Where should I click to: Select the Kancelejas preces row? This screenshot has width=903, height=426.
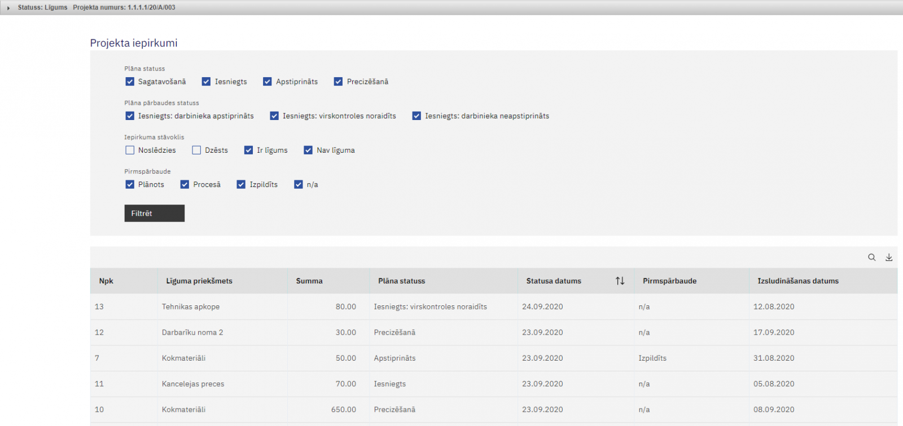pyautogui.click(x=193, y=384)
